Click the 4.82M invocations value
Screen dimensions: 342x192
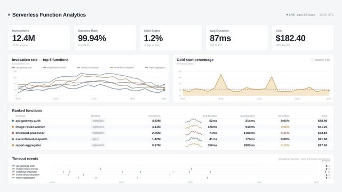pos(156,121)
